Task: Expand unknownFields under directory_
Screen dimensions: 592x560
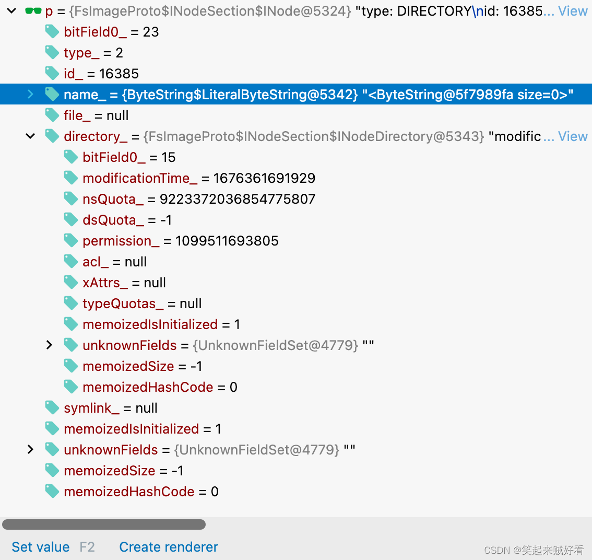Action: pyautogui.click(x=49, y=345)
